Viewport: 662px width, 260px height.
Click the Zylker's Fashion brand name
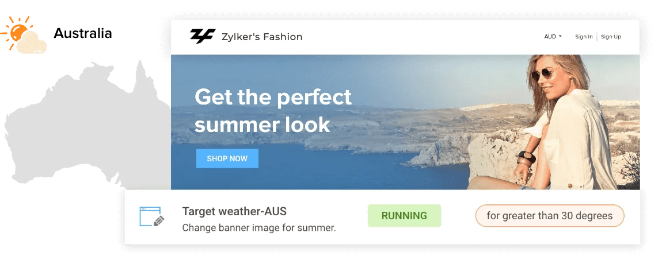pyautogui.click(x=262, y=37)
